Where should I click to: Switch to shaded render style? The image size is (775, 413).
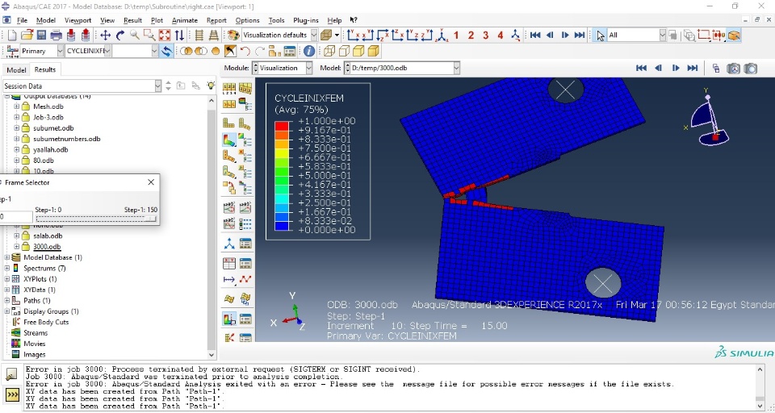(374, 51)
